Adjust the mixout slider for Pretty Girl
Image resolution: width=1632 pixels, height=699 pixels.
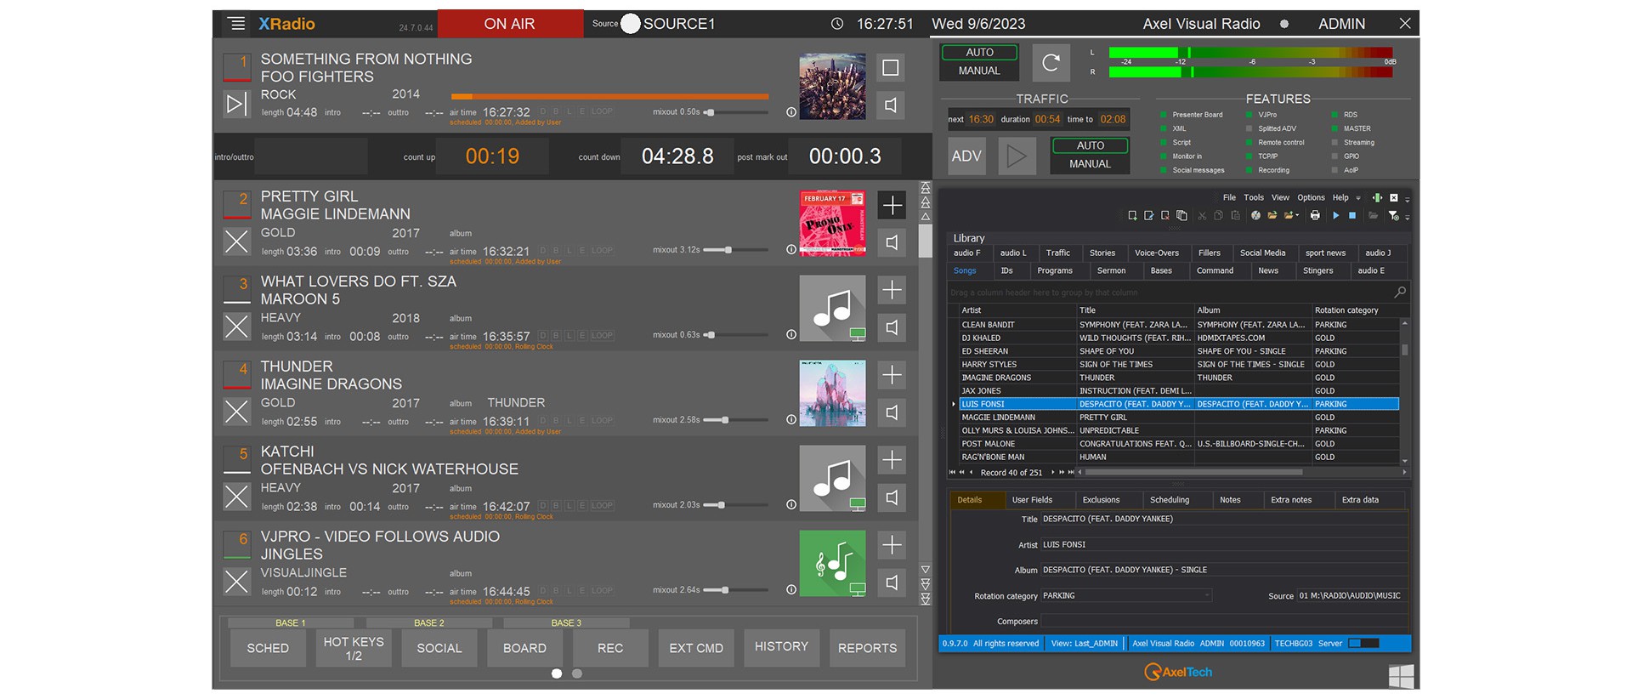pyautogui.click(x=728, y=250)
